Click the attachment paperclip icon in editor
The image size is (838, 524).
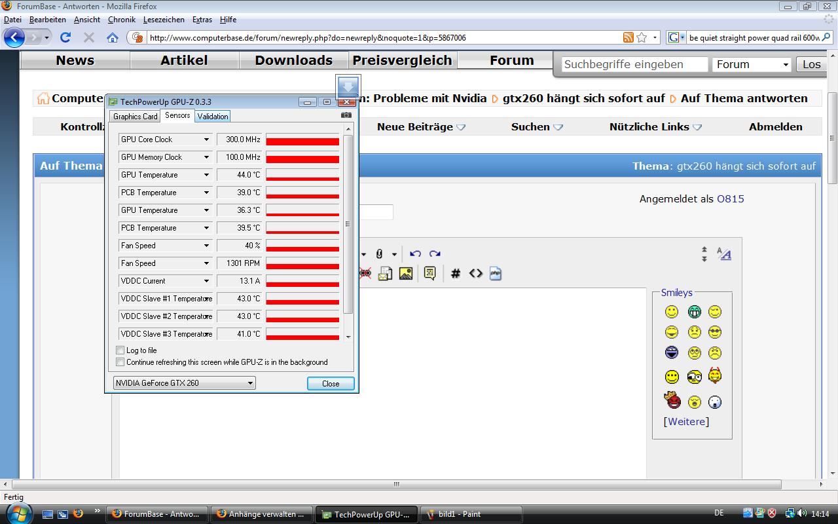379,254
